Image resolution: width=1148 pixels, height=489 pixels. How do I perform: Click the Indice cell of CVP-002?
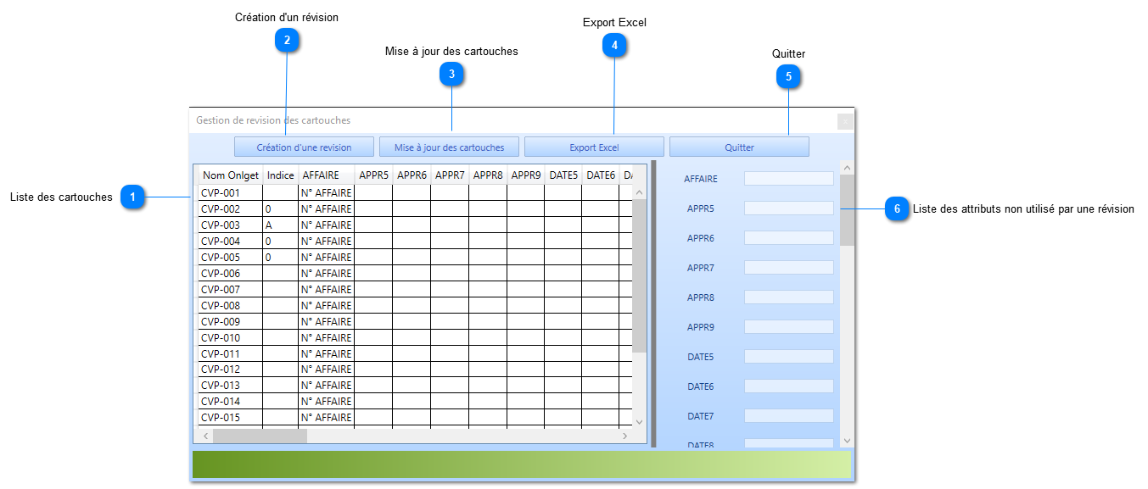[x=281, y=209]
